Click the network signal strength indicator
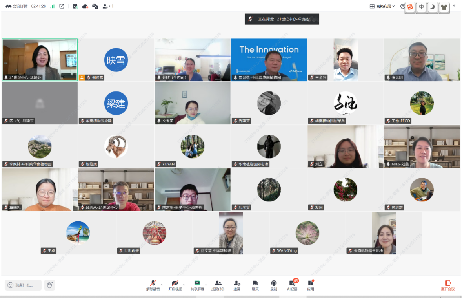Screen dimensions: 462x298 52,6
